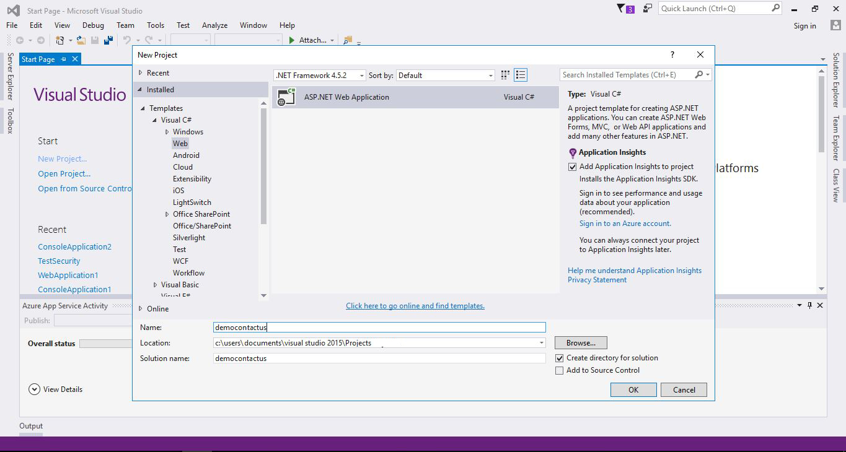The width and height of the screenshot is (846, 452).
Task: Open the Server Explorer side tab
Action: click(x=9, y=77)
